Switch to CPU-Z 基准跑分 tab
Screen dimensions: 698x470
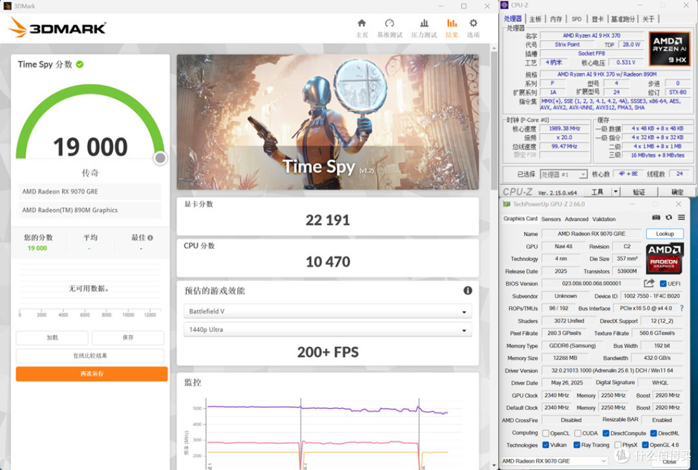pos(622,19)
